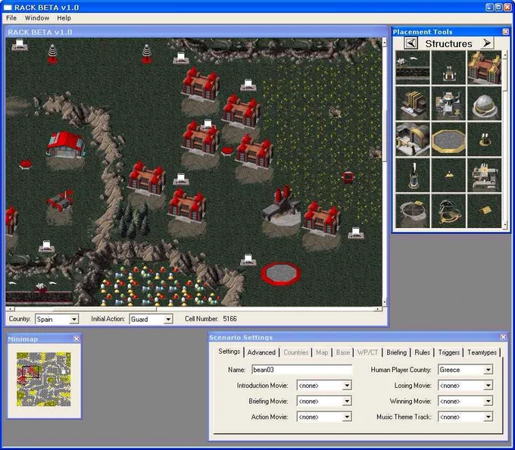Image resolution: width=515 pixels, height=450 pixels.
Task: Click the map view's vertical scrollbar
Action: (385, 172)
